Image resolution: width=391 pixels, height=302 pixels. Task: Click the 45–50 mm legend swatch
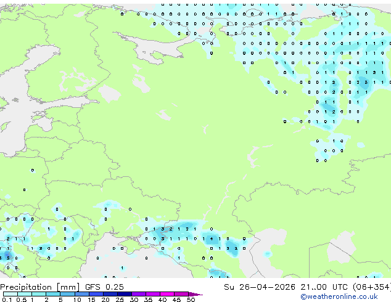(x=181, y=294)
